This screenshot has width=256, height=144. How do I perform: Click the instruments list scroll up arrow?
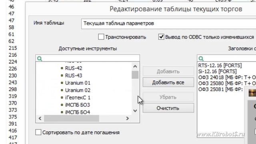(135, 66)
